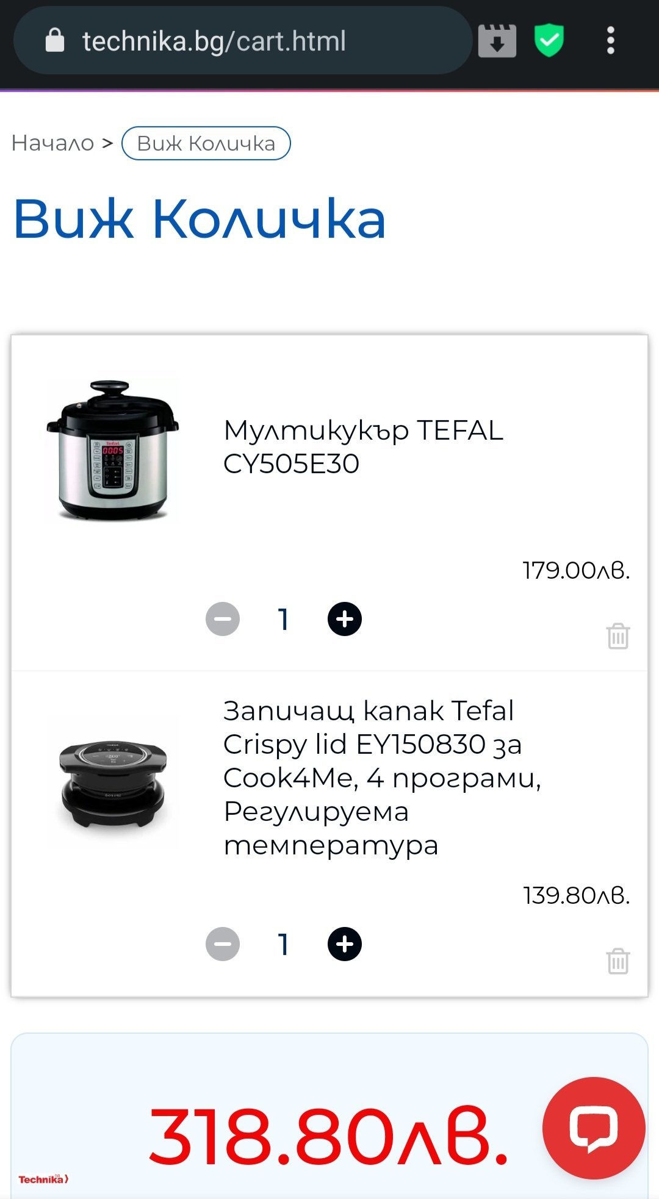The image size is (659, 1199).
Task: Tap the TEFAL multicooker product thumbnail
Action: coord(113,450)
